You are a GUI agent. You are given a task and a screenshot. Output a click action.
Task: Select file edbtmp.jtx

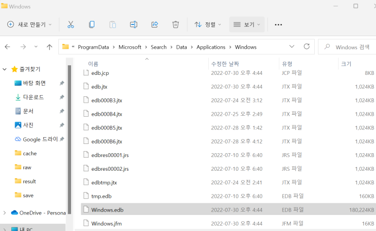point(104,182)
